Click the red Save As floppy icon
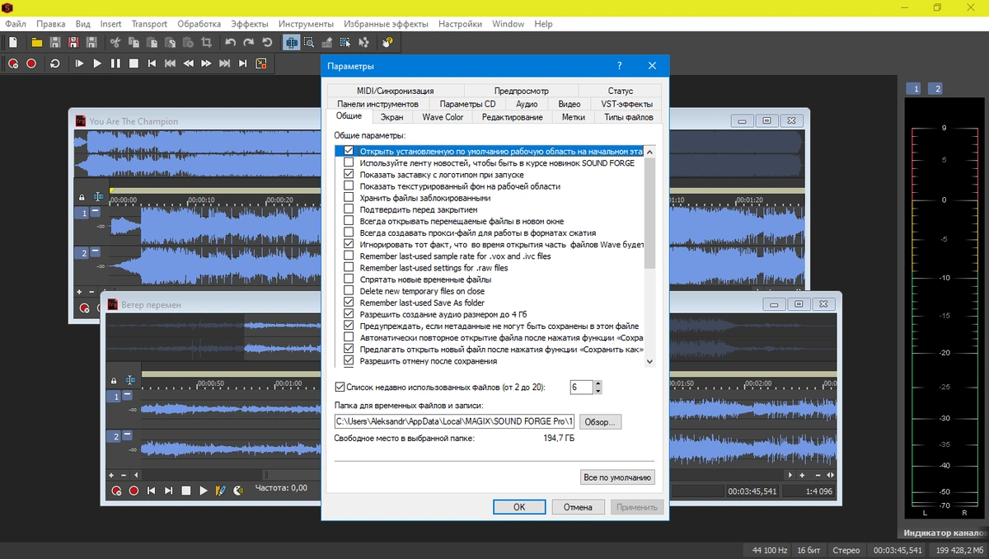This screenshot has width=989, height=559. [x=73, y=42]
